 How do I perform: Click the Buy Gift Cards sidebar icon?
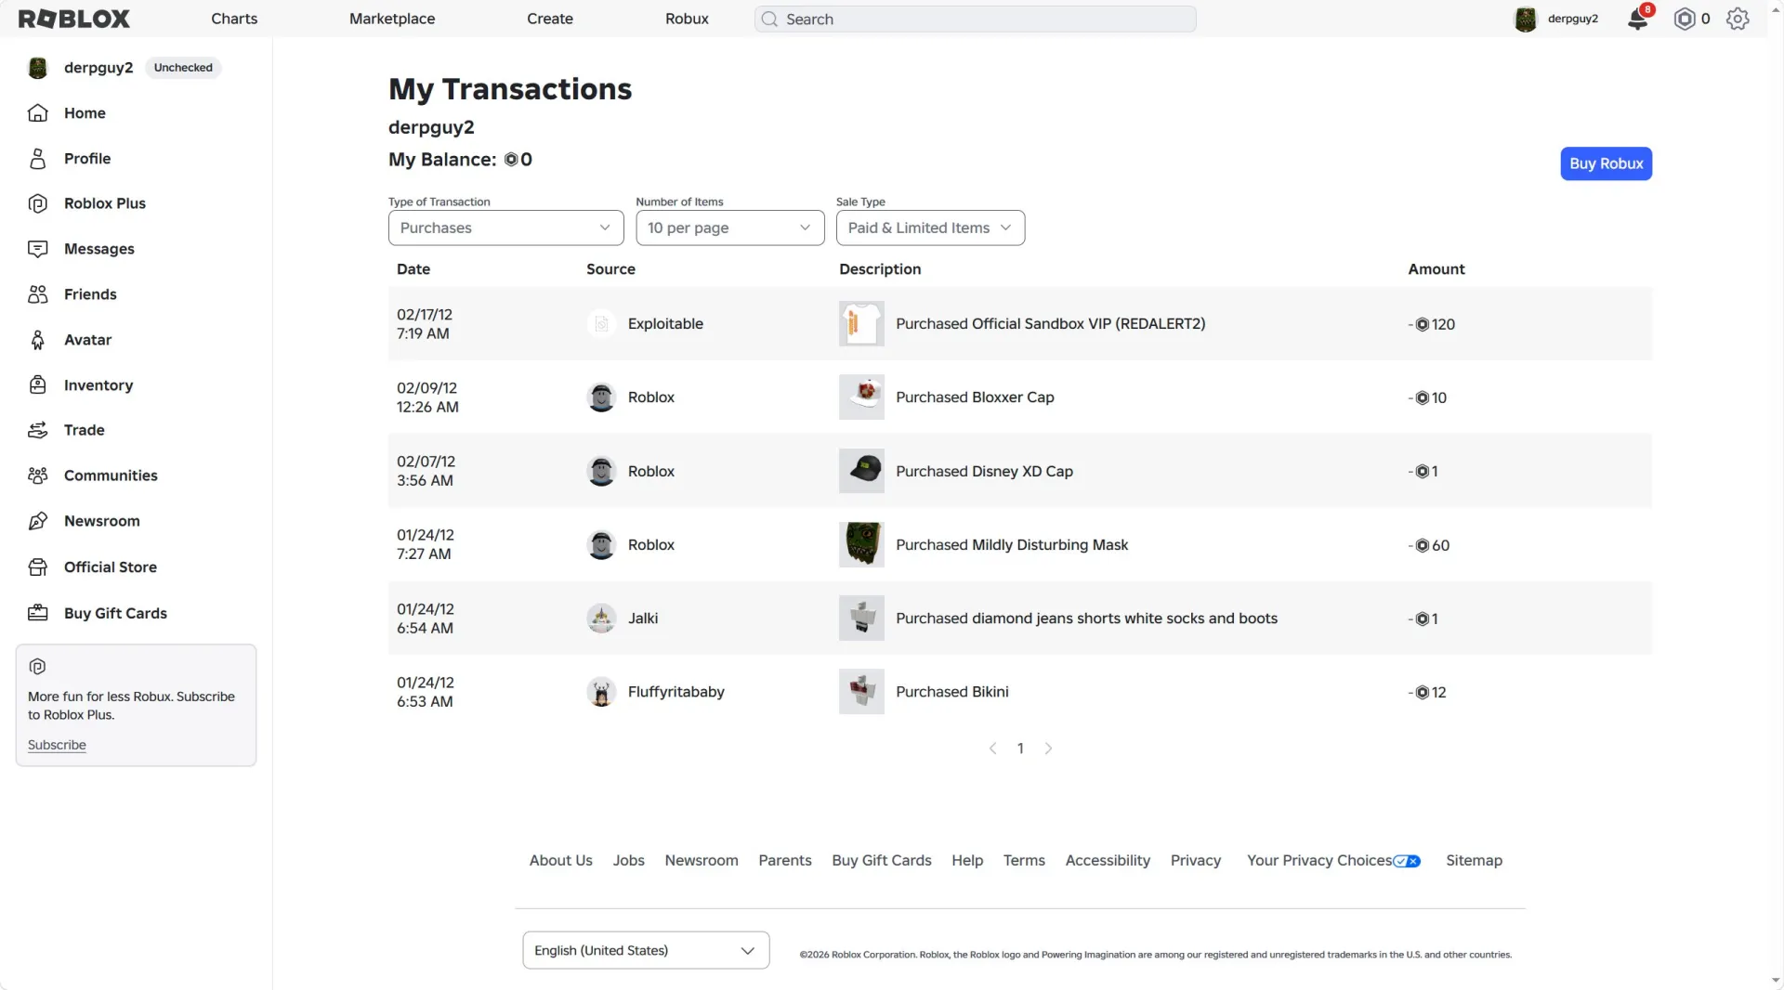(x=38, y=613)
